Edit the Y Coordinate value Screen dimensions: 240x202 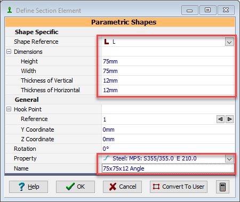coord(168,130)
